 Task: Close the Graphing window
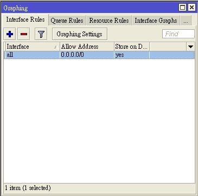pos(191,8)
